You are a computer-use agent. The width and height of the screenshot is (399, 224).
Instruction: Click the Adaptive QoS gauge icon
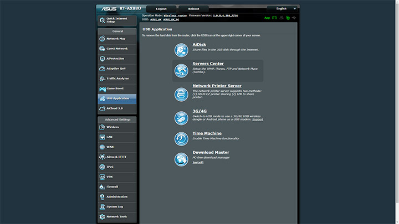[102, 69]
